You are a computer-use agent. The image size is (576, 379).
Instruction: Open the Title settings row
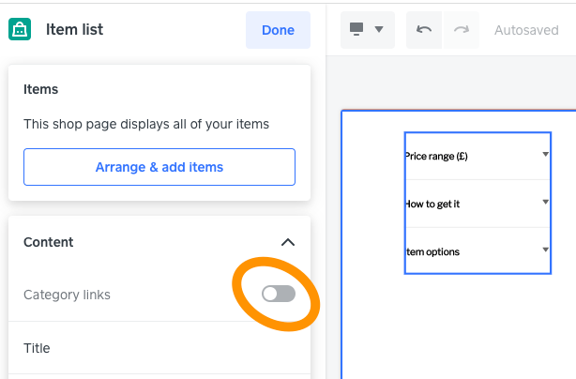click(159, 348)
